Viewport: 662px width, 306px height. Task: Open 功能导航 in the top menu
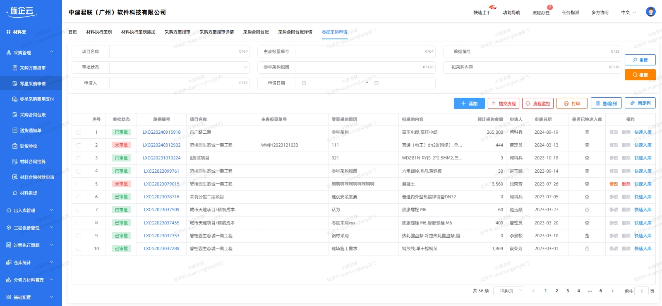511,13
